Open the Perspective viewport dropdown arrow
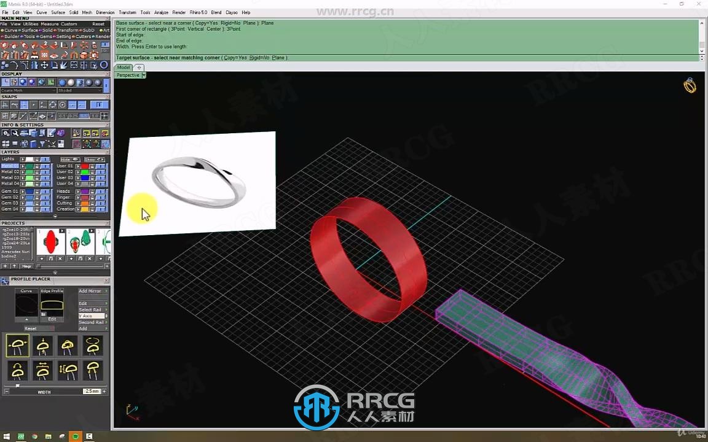The image size is (708, 442). pos(144,75)
